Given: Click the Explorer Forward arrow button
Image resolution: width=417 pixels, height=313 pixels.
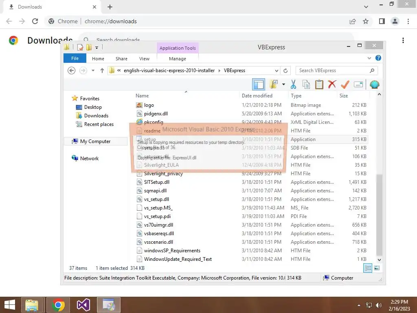Looking at the screenshot, I should (x=83, y=71).
